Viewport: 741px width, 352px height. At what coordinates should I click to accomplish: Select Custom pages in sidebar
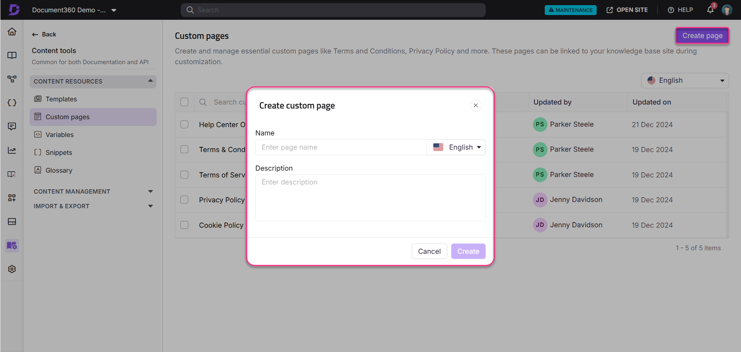point(93,117)
